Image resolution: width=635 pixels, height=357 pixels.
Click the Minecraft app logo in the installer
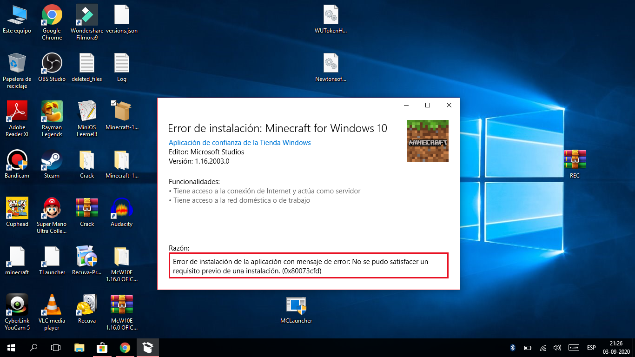pos(428,141)
